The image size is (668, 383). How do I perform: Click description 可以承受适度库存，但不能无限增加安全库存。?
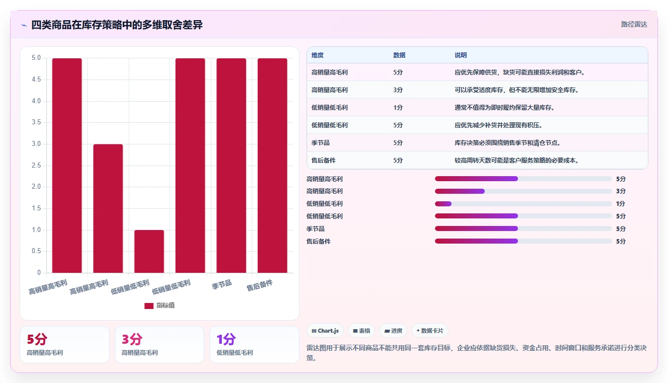point(516,90)
